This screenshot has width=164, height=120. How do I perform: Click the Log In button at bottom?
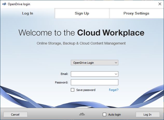click(148, 115)
